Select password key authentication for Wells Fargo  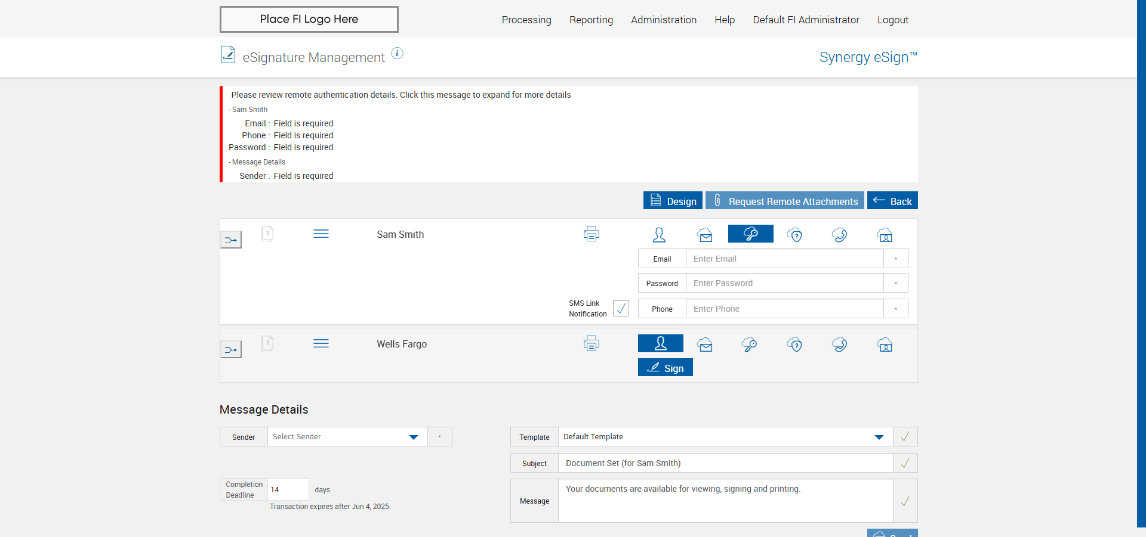749,344
